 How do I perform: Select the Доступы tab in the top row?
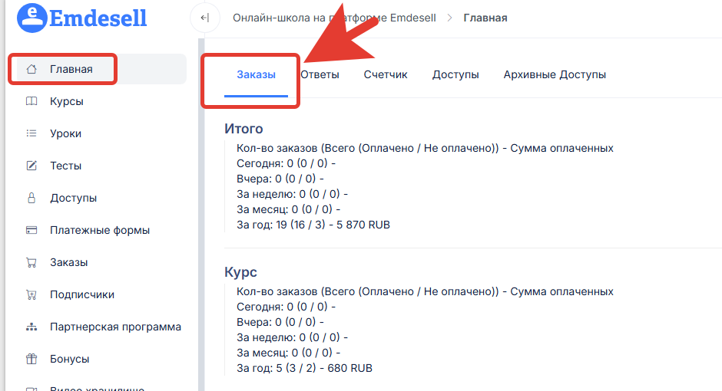pyautogui.click(x=455, y=74)
